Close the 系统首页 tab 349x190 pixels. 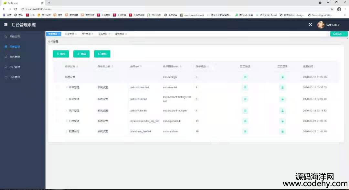(109, 34)
